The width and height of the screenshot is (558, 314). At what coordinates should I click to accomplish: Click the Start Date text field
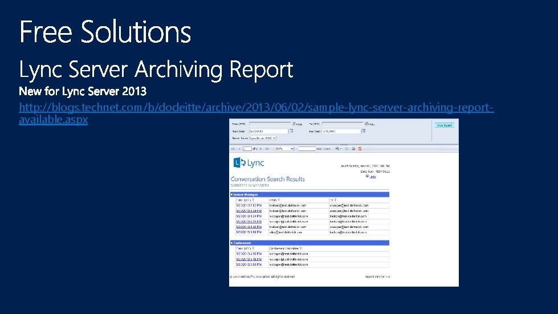(x=268, y=131)
